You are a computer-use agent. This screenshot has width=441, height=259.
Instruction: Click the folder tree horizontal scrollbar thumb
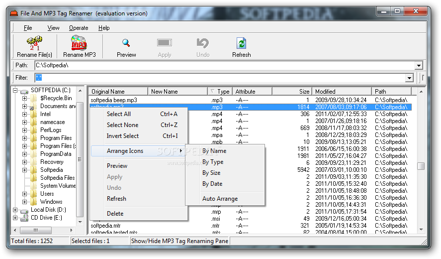point(36,230)
